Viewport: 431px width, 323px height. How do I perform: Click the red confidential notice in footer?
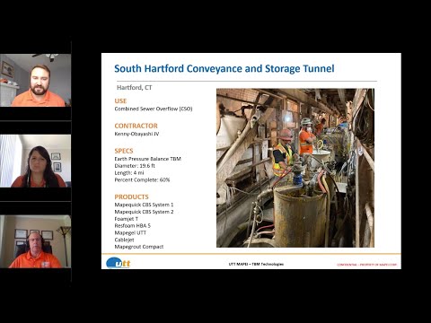[x=367, y=265]
